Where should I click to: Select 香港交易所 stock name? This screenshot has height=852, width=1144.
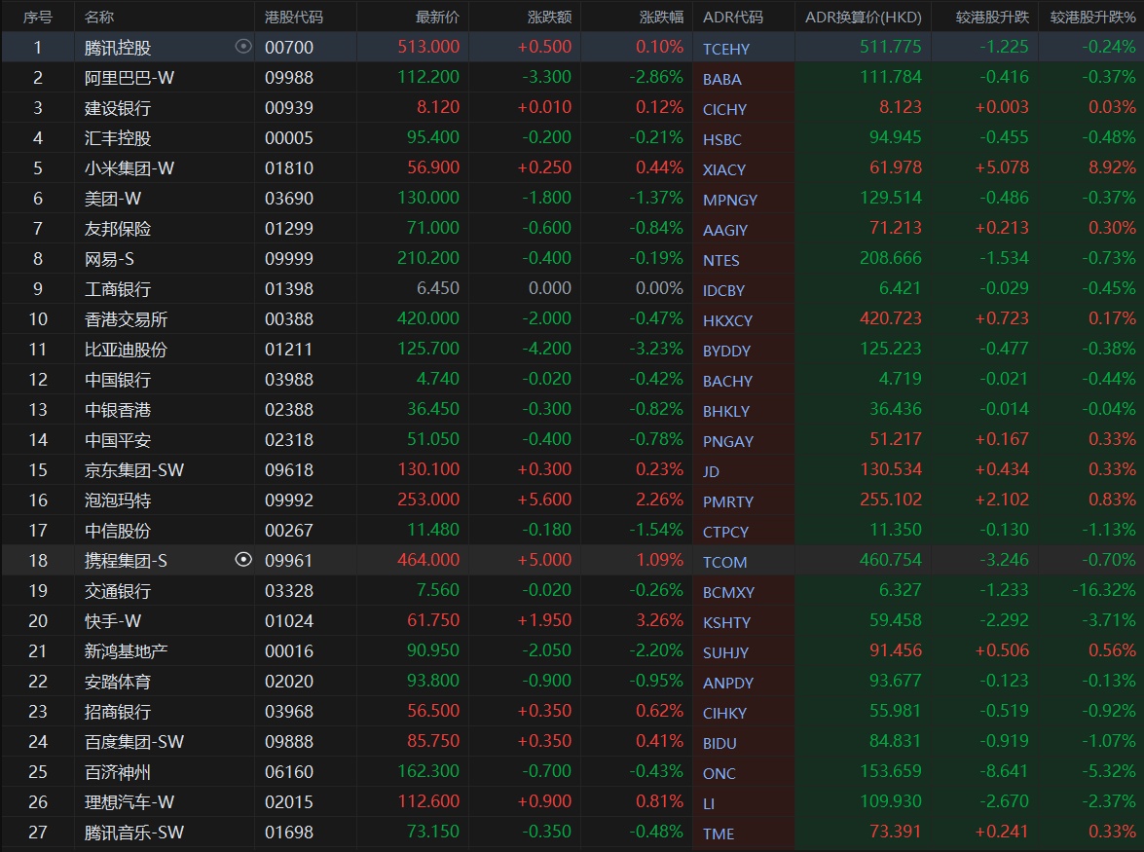coord(126,319)
